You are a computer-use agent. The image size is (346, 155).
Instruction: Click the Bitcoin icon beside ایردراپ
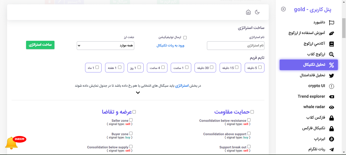pyautogui.click(x=331, y=139)
